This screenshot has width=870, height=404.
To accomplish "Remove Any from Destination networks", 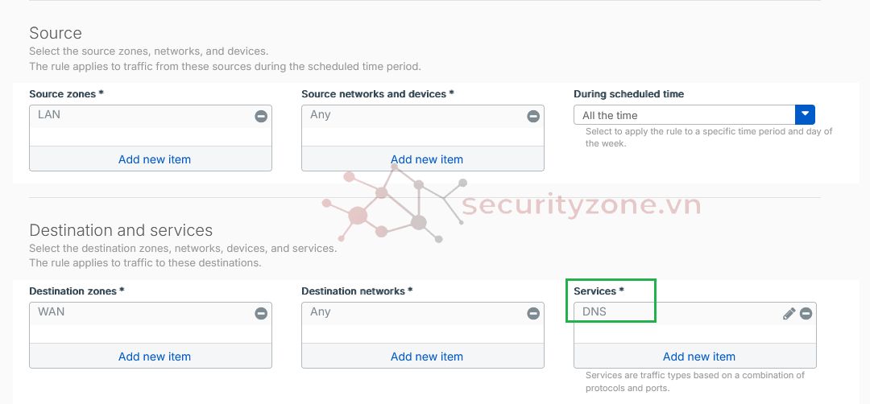I will coord(533,314).
